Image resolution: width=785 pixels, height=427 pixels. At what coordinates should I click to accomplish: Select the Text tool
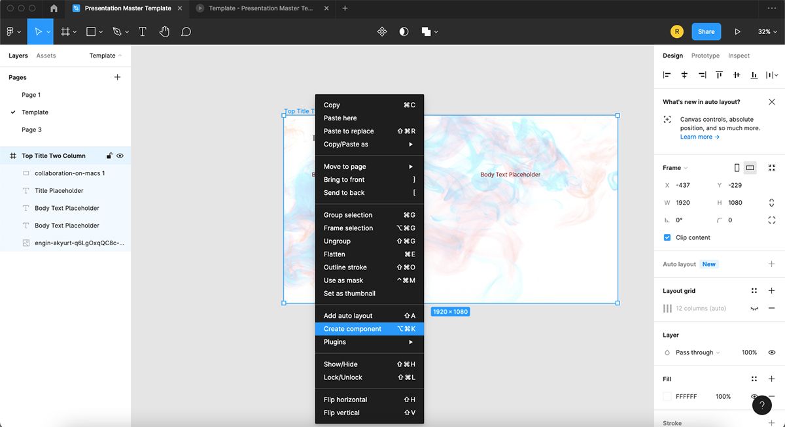(143, 31)
